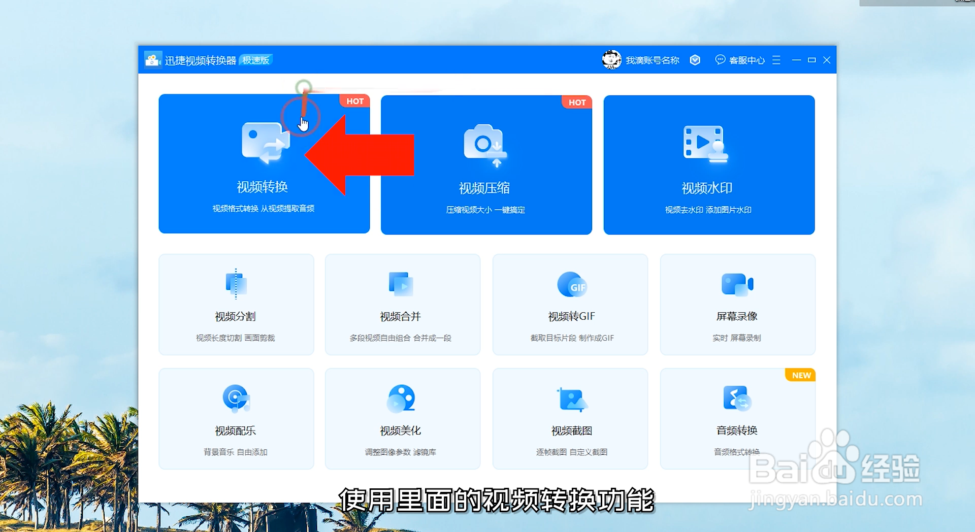Click the VIP shield badge icon
Viewport: 975px width, 532px height.
(x=695, y=60)
